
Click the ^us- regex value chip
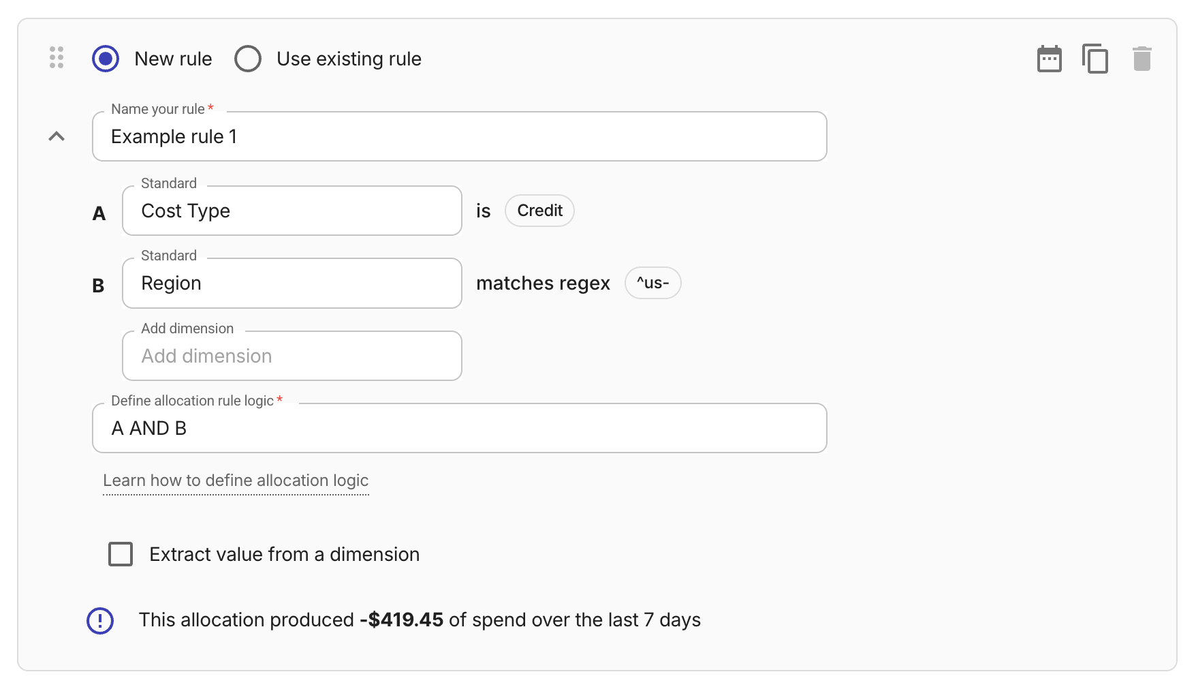pos(652,283)
